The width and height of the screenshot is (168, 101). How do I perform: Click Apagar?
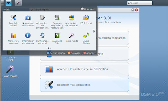[x=89, y=53]
